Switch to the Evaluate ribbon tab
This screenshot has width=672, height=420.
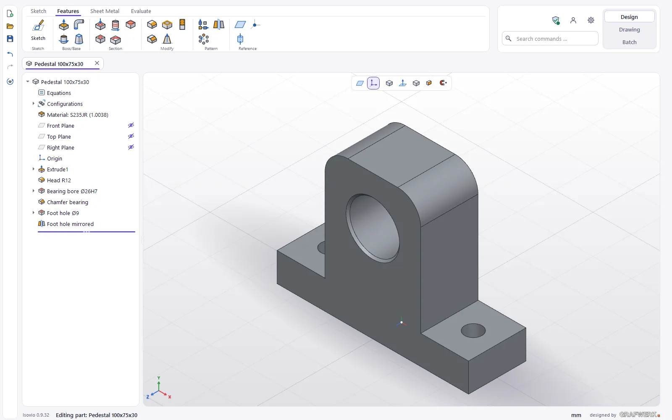141,11
